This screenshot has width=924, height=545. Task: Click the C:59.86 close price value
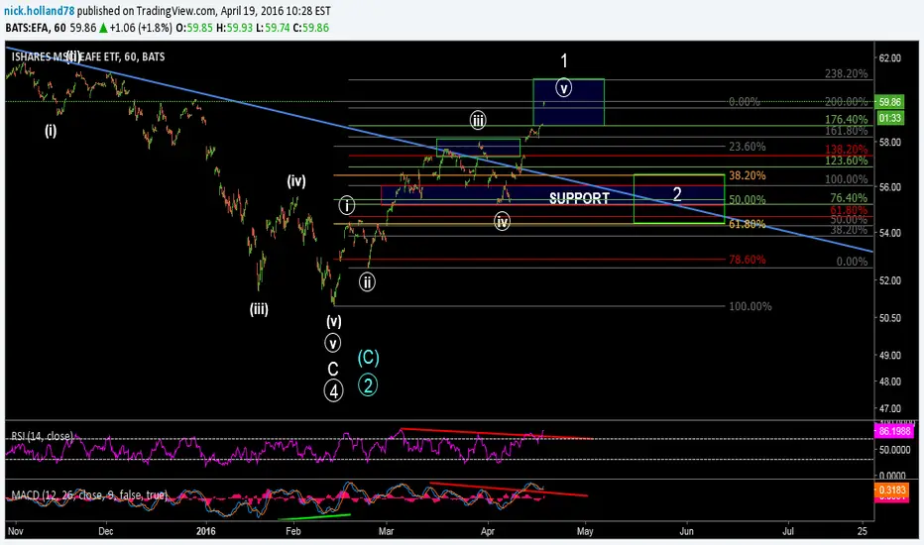click(310, 28)
